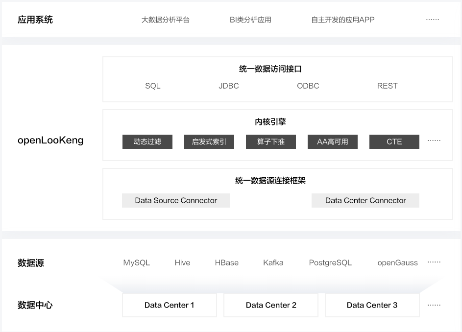Click the 统一数据源连接框架 heading
The width and height of the screenshot is (462, 332).
click(270, 181)
